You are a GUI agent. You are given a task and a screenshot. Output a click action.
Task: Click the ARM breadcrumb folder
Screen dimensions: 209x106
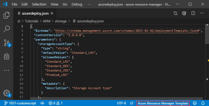[x=46, y=21]
